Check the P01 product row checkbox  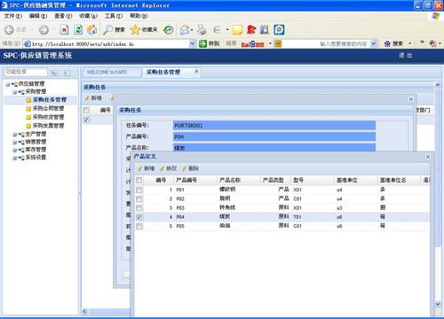point(139,190)
